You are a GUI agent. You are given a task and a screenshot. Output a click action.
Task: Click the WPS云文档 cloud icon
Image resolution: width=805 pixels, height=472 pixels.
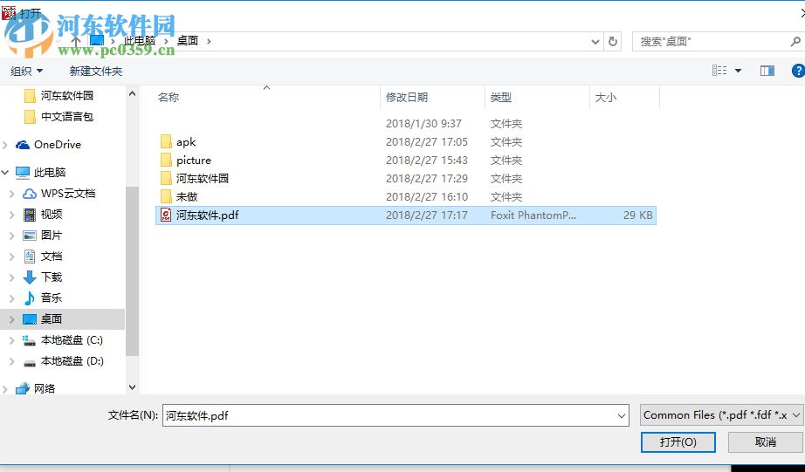pos(30,194)
